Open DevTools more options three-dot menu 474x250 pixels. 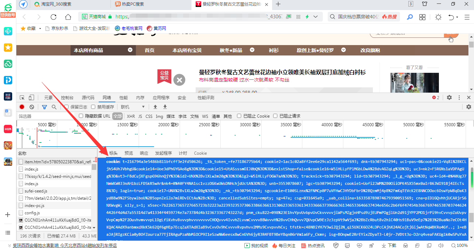tap(459, 98)
